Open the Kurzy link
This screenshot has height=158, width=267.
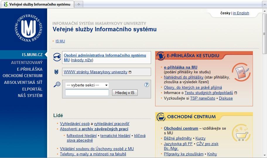[x=201, y=138]
